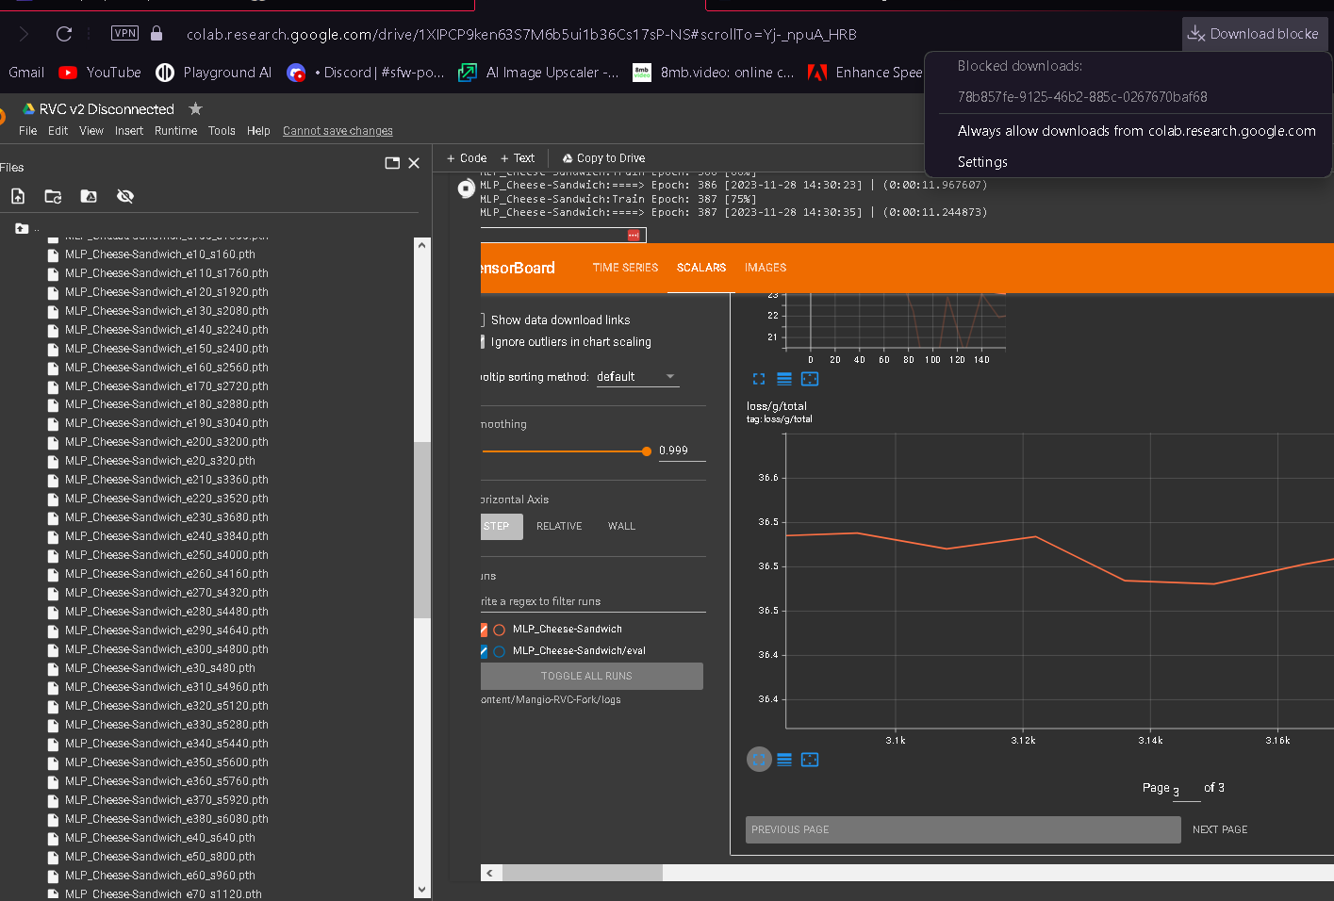Click the regex filter runs field

pos(593,601)
